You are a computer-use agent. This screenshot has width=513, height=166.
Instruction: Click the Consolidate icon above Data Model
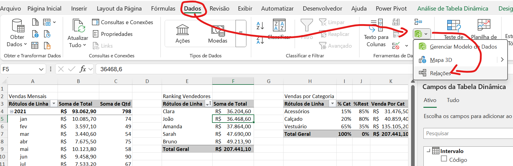click(x=418, y=22)
